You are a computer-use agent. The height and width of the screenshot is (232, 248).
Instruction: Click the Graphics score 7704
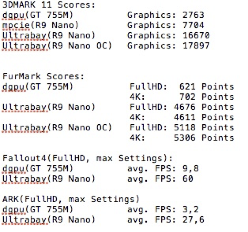point(193,25)
